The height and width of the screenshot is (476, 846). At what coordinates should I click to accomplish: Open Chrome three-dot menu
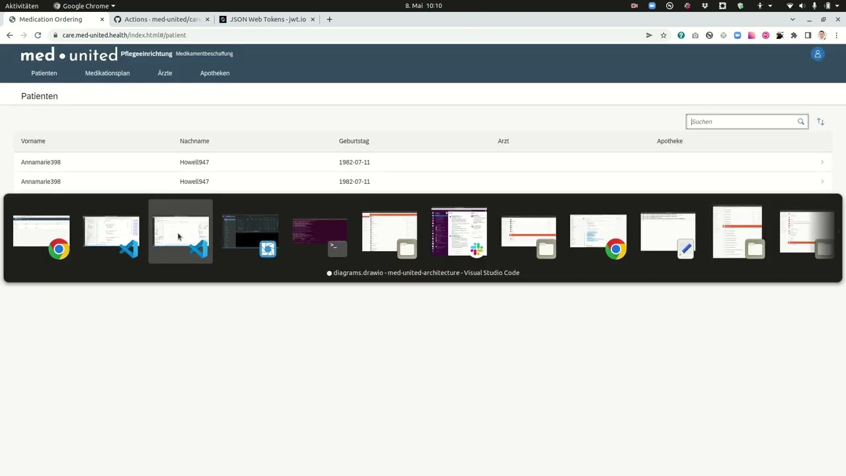(836, 35)
